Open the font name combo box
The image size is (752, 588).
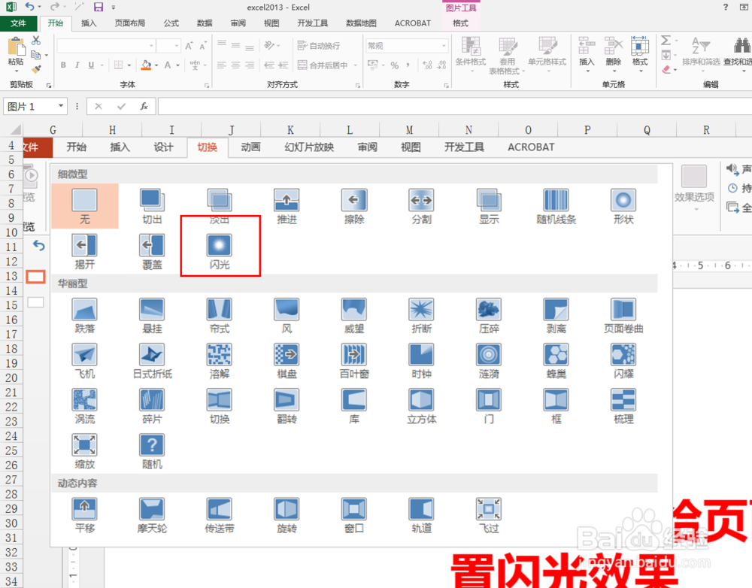[x=105, y=46]
